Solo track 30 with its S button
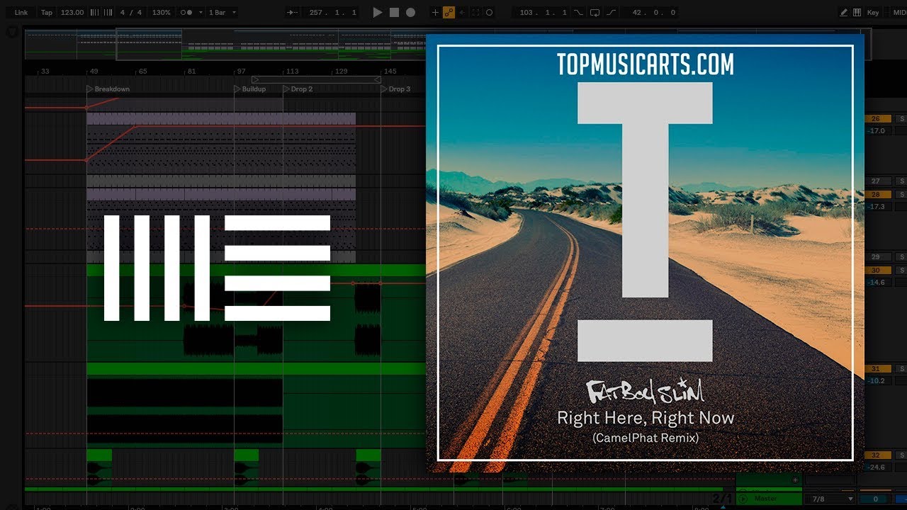 pos(901,271)
